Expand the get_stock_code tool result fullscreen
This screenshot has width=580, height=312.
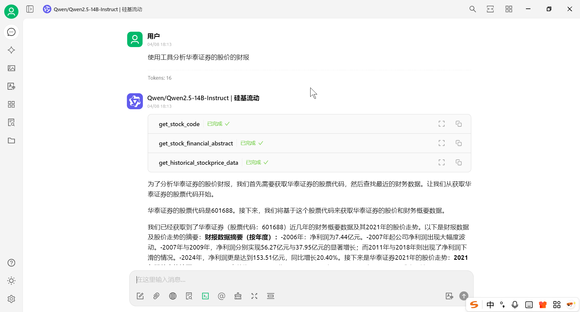442,124
